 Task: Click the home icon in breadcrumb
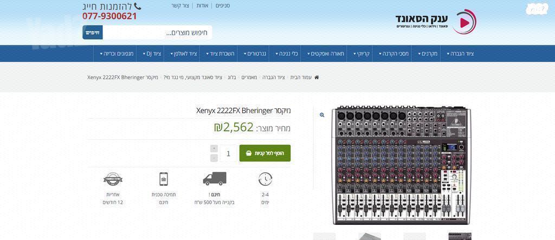coord(317,77)
